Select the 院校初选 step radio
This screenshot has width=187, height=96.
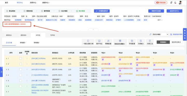[x=25, y=11]
